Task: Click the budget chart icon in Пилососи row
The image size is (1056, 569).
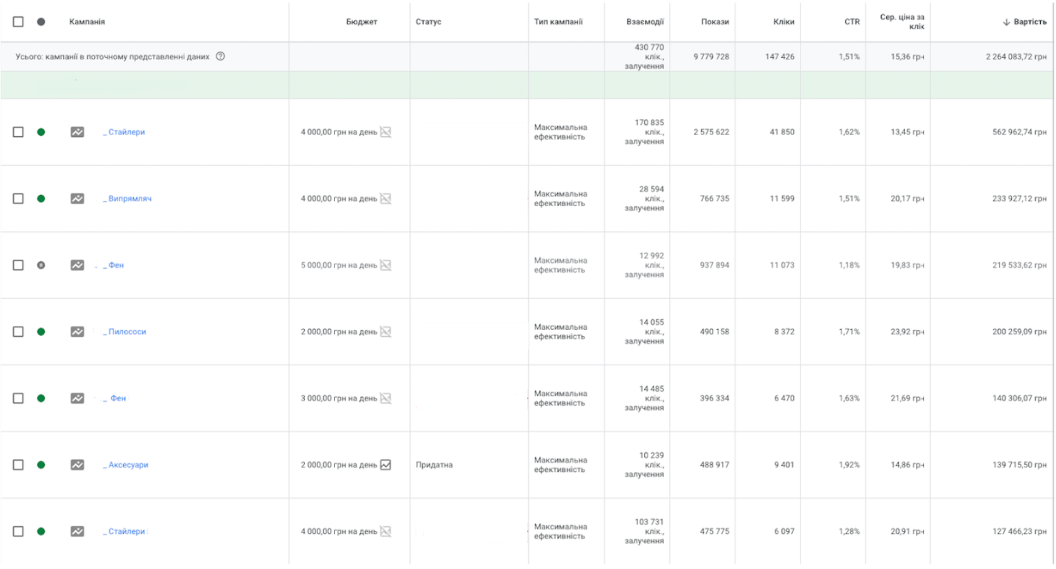Action: click(x=386, y=332)
